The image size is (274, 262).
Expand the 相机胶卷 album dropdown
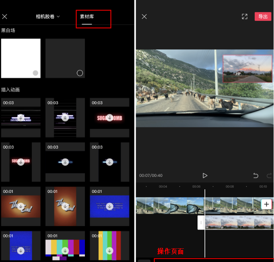(47, 16)
